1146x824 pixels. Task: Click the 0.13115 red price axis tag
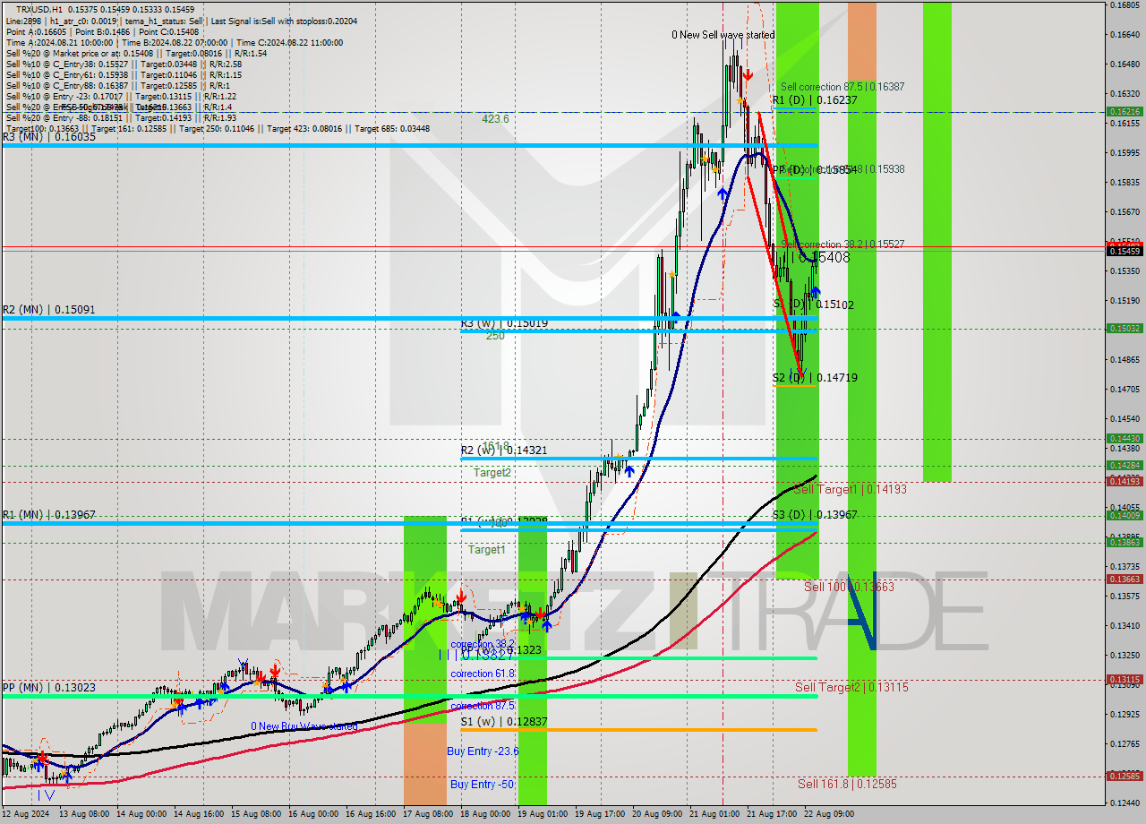point(1125,679)
